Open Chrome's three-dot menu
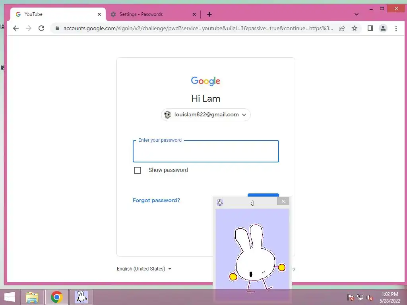407x305 pixels. click(396, 28)
